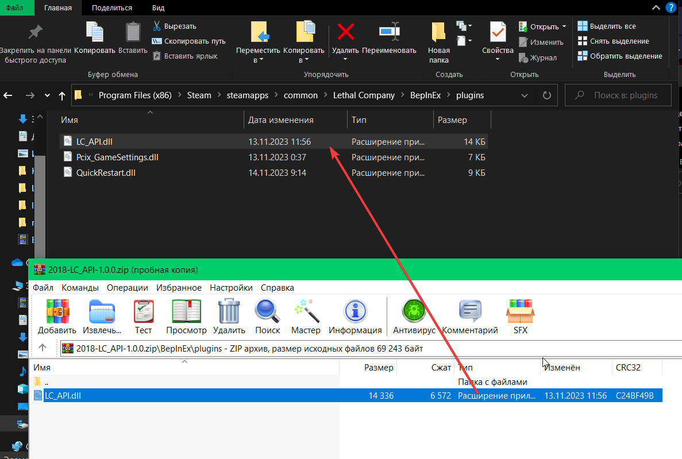Click Invert selection (Обратить выделение)
The height and width of the screenshot is (459, 682).
tap(620, 56)
